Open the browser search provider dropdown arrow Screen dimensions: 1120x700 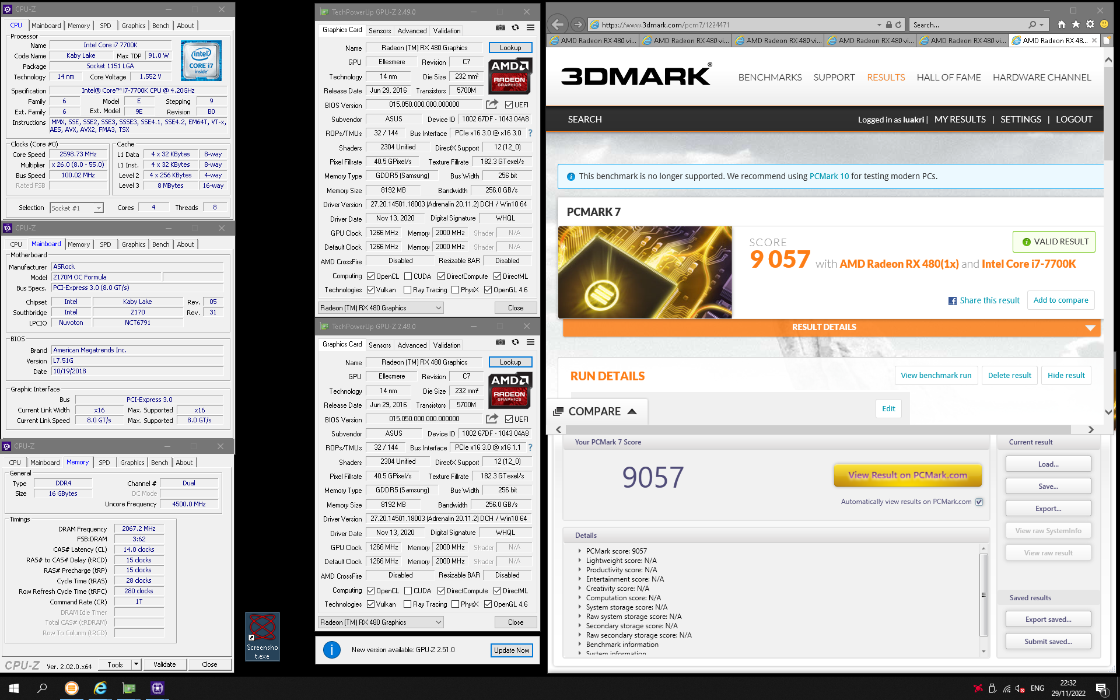tap(1042, 24)
